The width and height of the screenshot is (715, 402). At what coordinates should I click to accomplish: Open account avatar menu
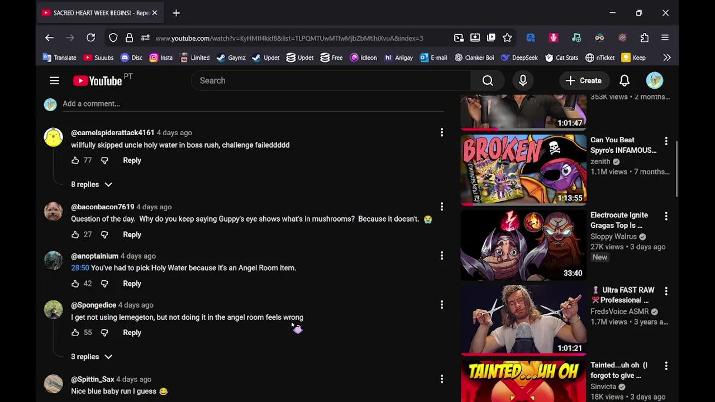click(x=654, y=81)
